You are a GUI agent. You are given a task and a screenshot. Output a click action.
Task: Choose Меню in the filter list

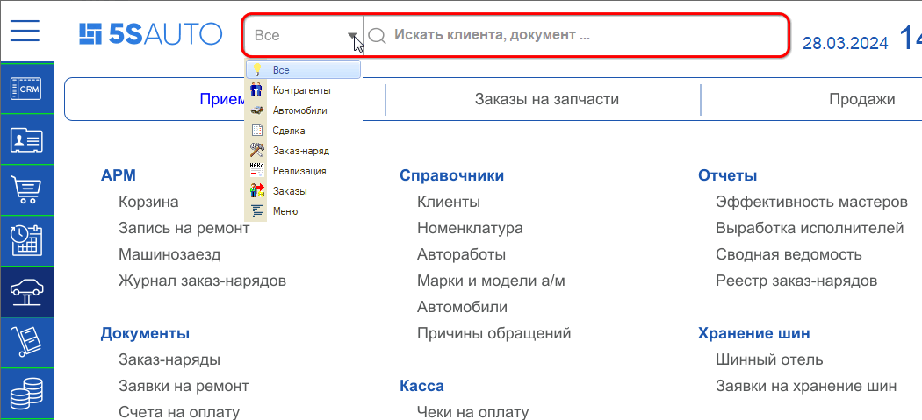(304, 211)
